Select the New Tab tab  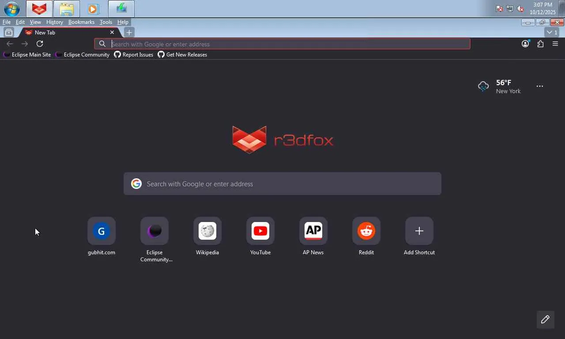(69, 32)
